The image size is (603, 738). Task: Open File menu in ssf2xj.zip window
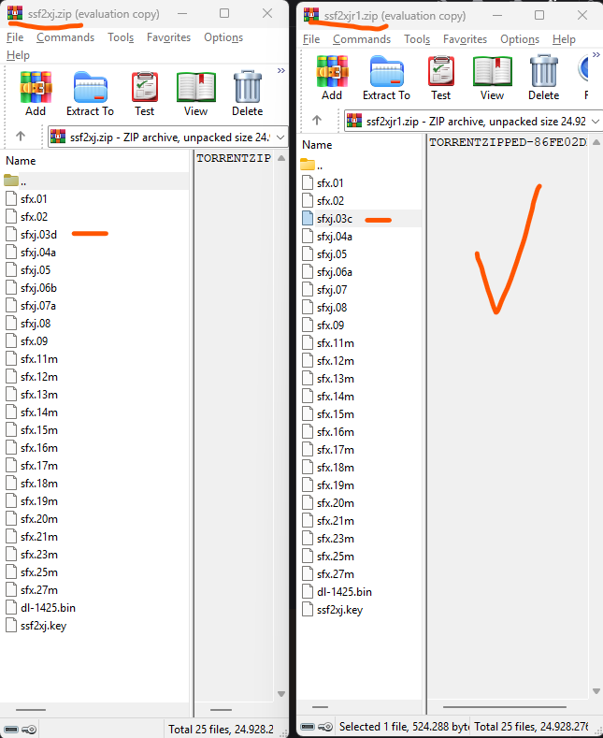pyautogui.click(x=15, y=37)
